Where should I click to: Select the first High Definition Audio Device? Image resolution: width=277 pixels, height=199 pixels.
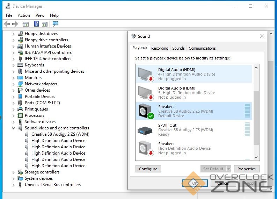58,141
